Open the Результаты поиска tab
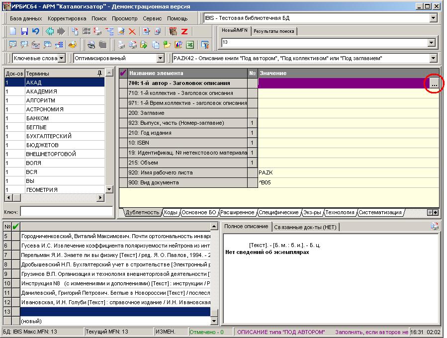Viewport: 447px width, 338px height. point(274,31)
